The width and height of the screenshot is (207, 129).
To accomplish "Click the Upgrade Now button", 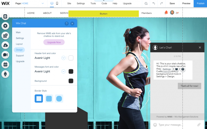I will [x=54, y=42].
